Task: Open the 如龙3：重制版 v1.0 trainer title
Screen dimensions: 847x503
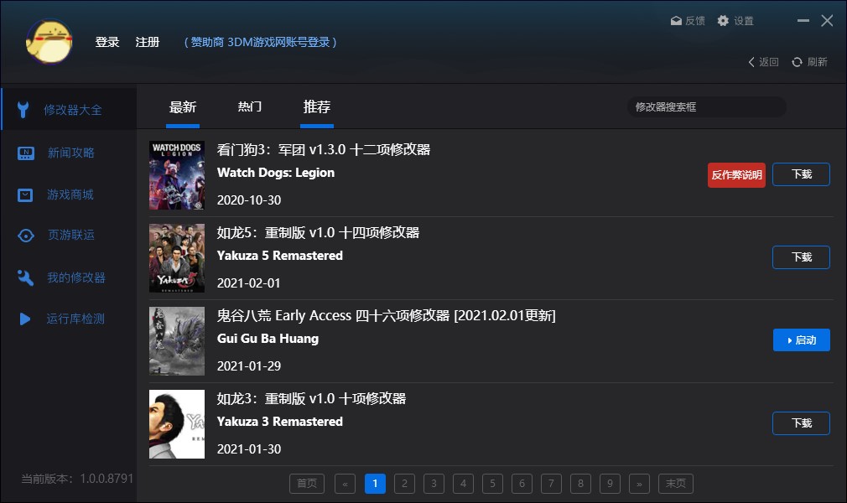Action: [312, 399]
